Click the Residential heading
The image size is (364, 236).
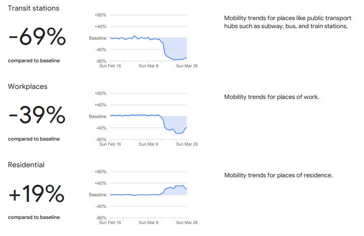(x=26, y=165)
